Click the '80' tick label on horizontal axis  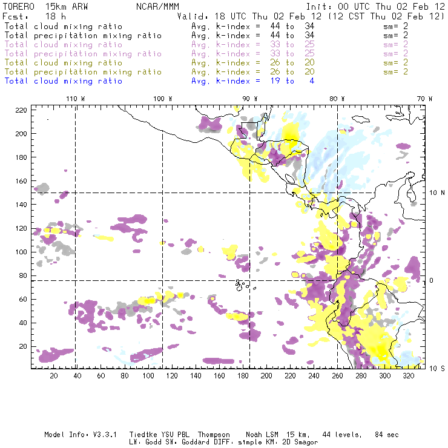pyautogui.click(x=125, y=376)
